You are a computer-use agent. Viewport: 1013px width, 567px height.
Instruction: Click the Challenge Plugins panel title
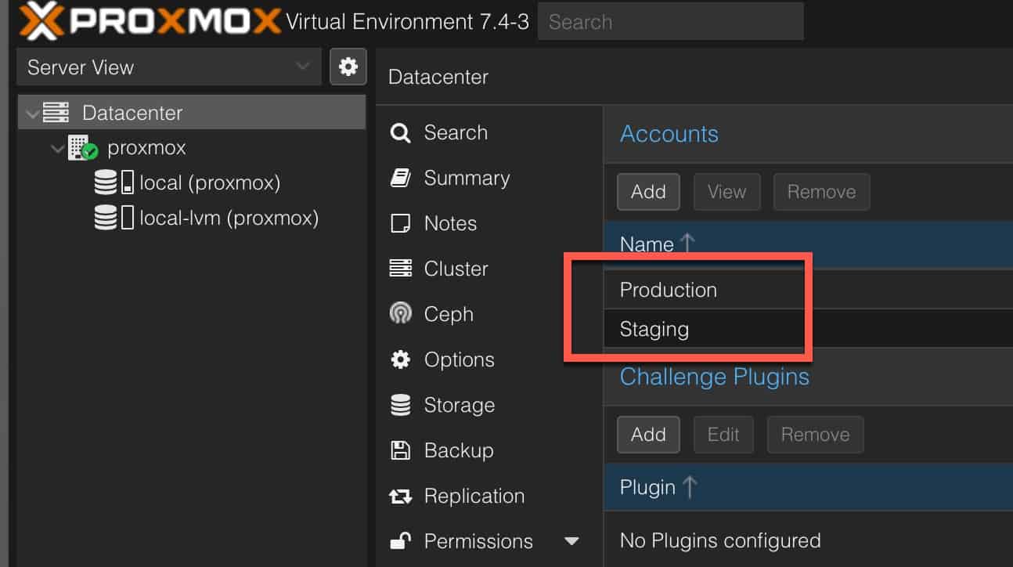point(715,377)
